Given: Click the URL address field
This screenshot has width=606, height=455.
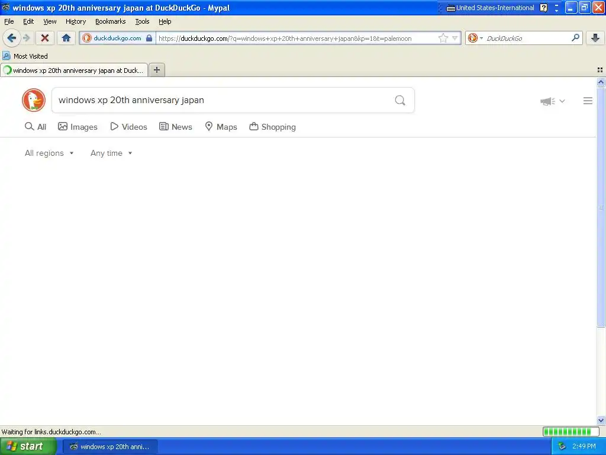Looking at the screenshot, I should tap(296, 39).
